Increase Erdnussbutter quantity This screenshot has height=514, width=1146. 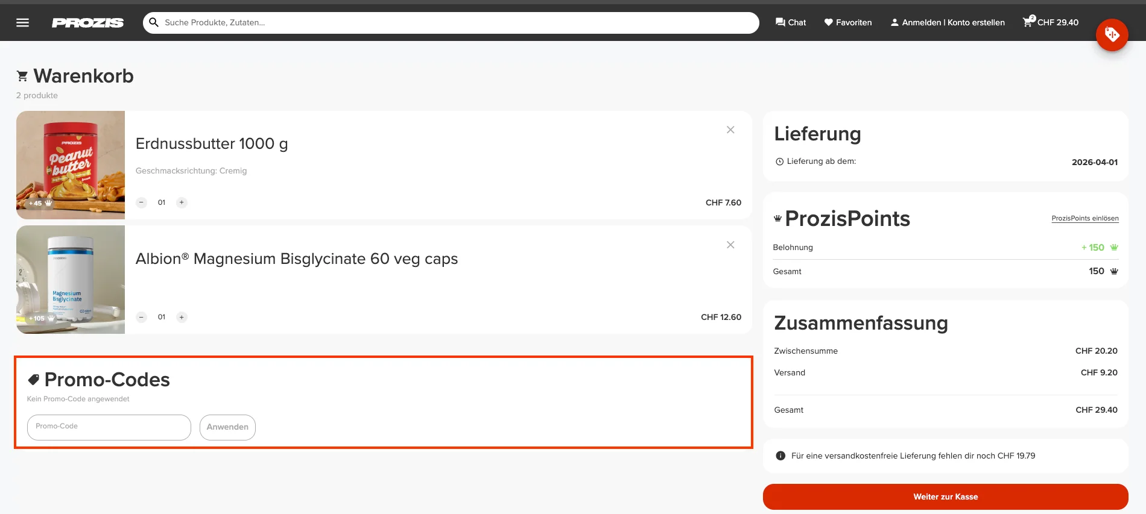(x=182, y=202)
